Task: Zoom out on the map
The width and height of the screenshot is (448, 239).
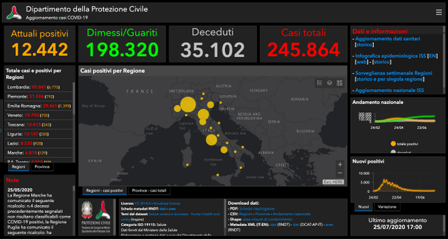Action: (340, 173)
